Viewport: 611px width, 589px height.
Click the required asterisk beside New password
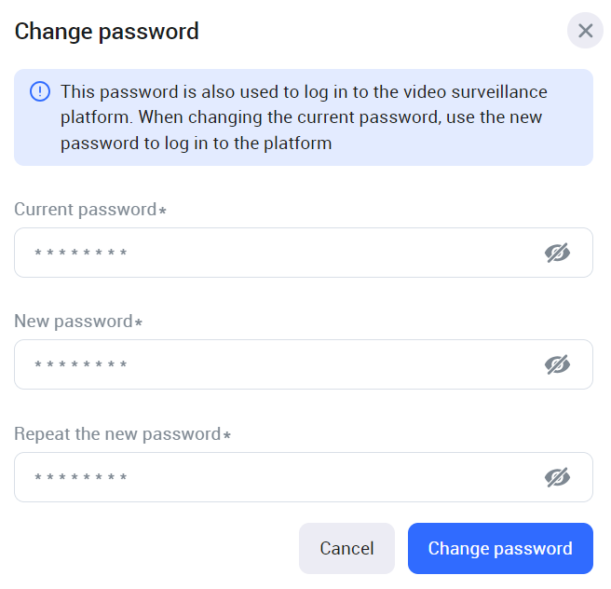(x=139, y=323)
